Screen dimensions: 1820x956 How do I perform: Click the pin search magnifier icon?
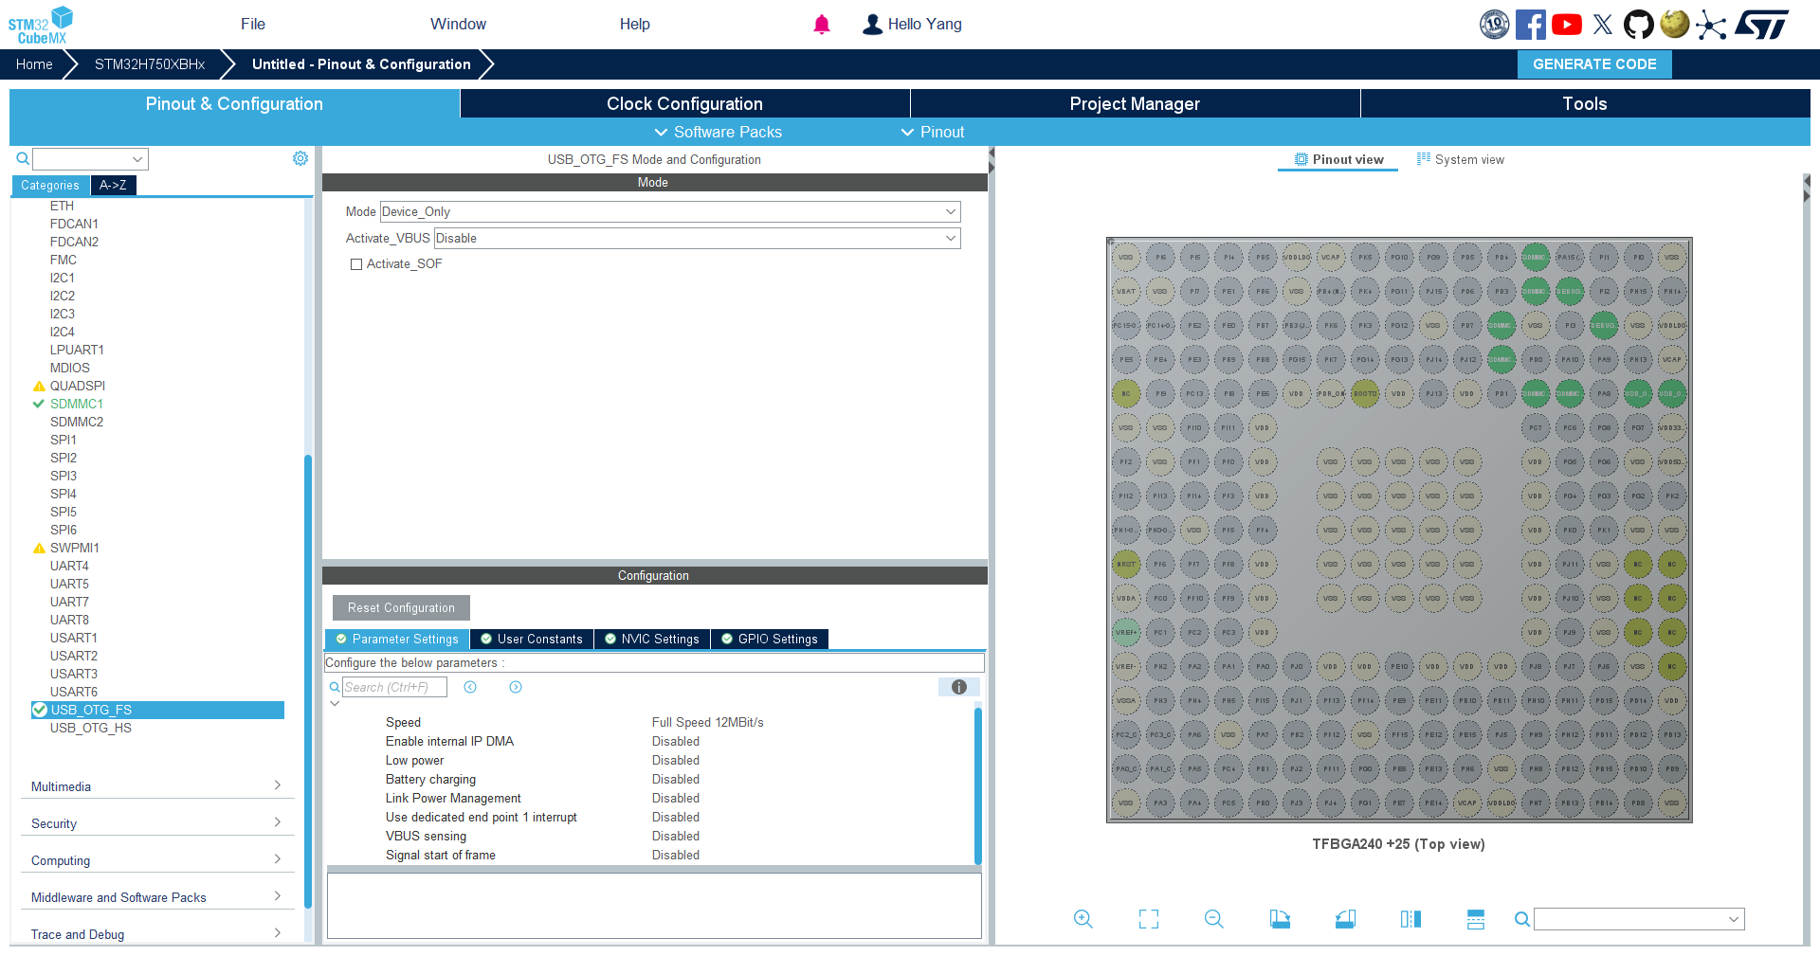[1521, 919]
